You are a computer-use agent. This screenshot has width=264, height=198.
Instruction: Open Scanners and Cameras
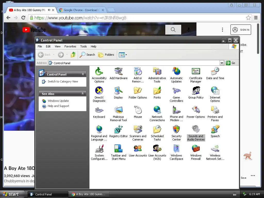pos(138,133)
